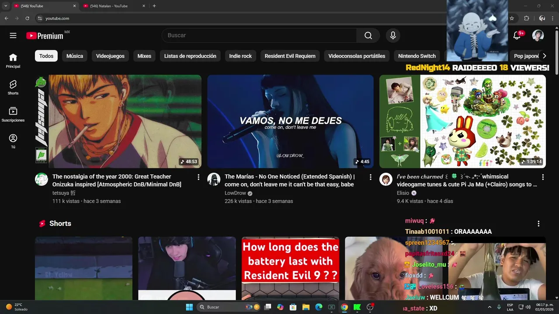This screenshot has width=559, height=314.
Task: Click the YouTube Premium logo
Action: pyautogui.click(x=45, y=36)
